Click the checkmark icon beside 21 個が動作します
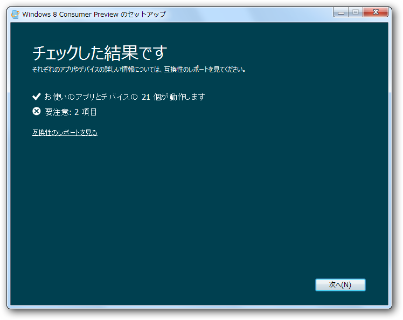 [x=37, y=96]
